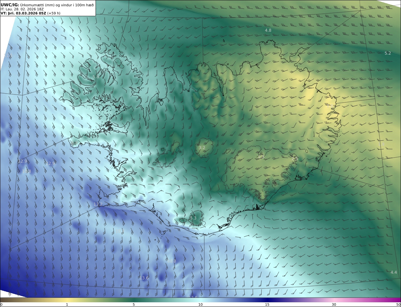Click the colour scale tick label 15
The image size is (401, 307).
[267, 304]
